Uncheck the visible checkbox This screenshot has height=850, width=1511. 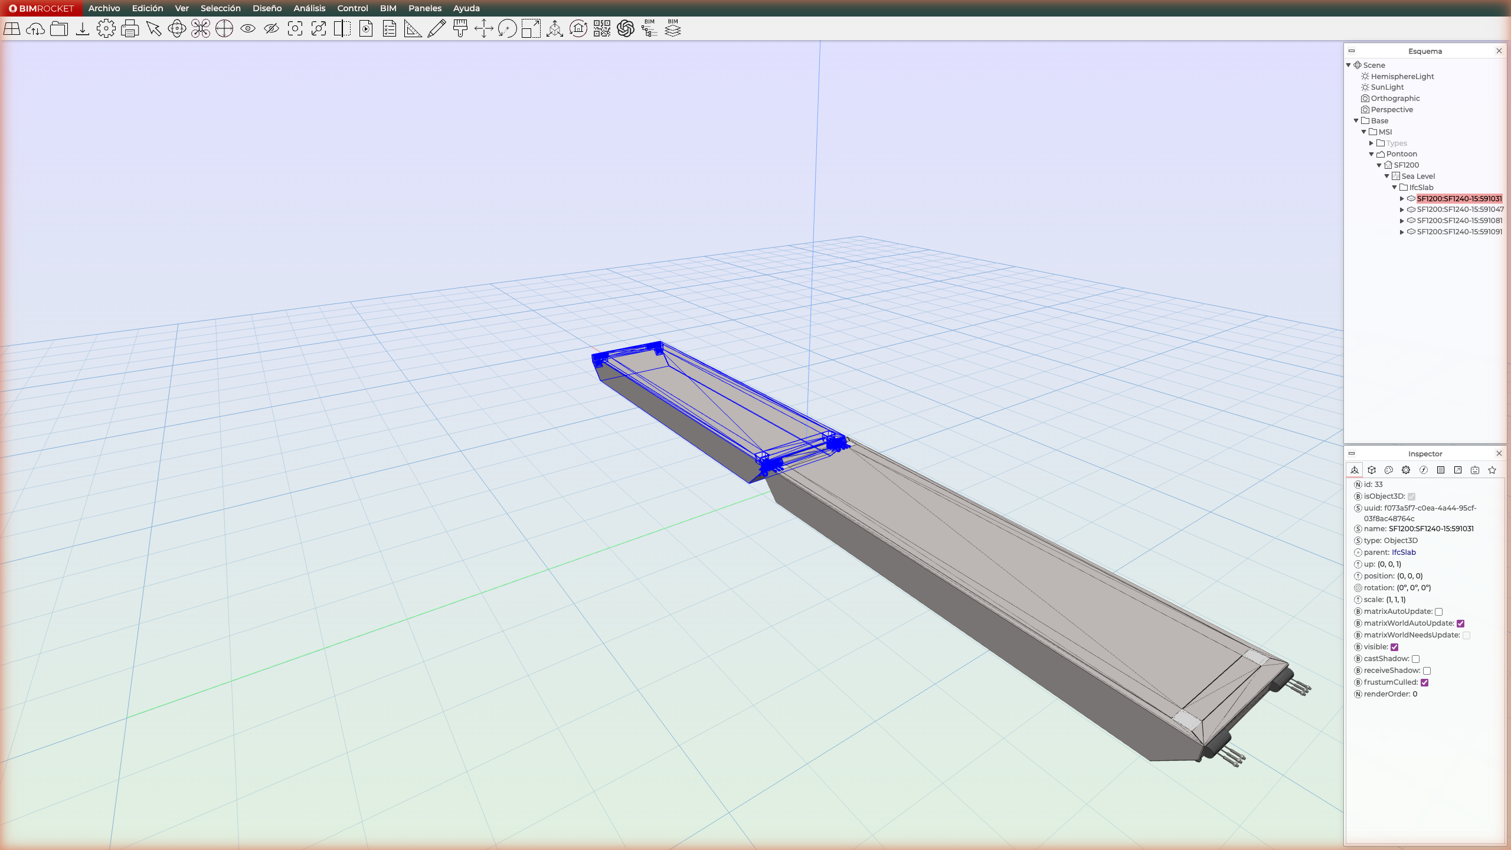1395,647
